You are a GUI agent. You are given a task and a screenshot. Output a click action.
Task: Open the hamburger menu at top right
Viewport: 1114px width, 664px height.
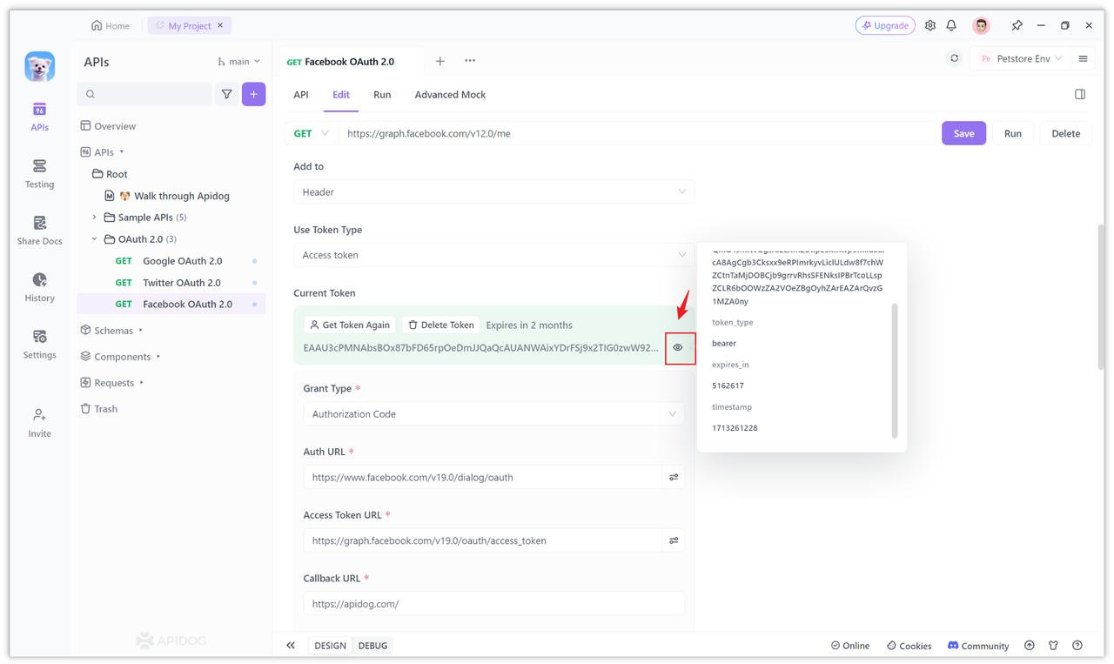coord(1083,58)
